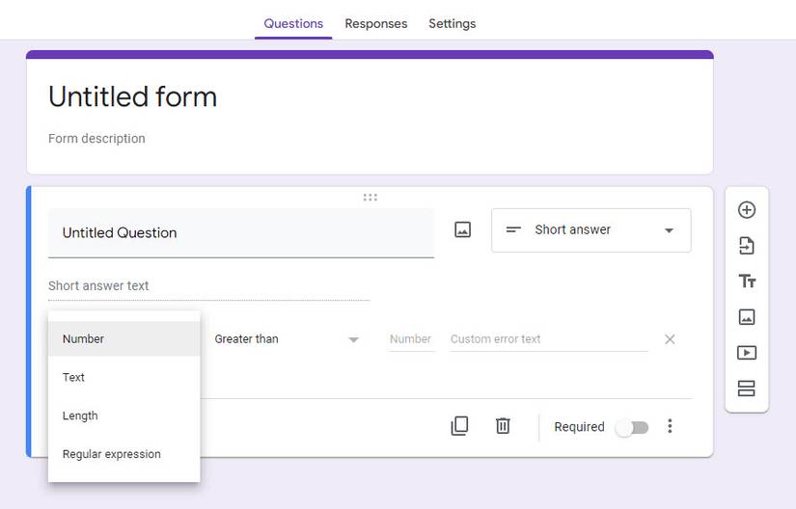Open the question's more options menu
Viewport: 796px width, 509px height.
point(670,426)
